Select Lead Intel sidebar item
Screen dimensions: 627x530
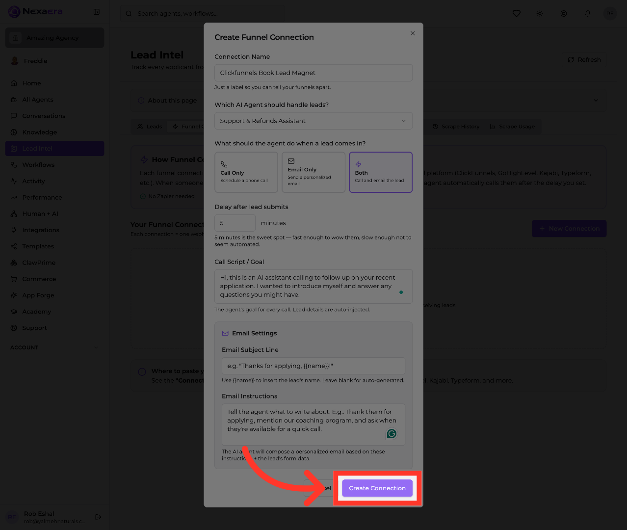point(54,149)
